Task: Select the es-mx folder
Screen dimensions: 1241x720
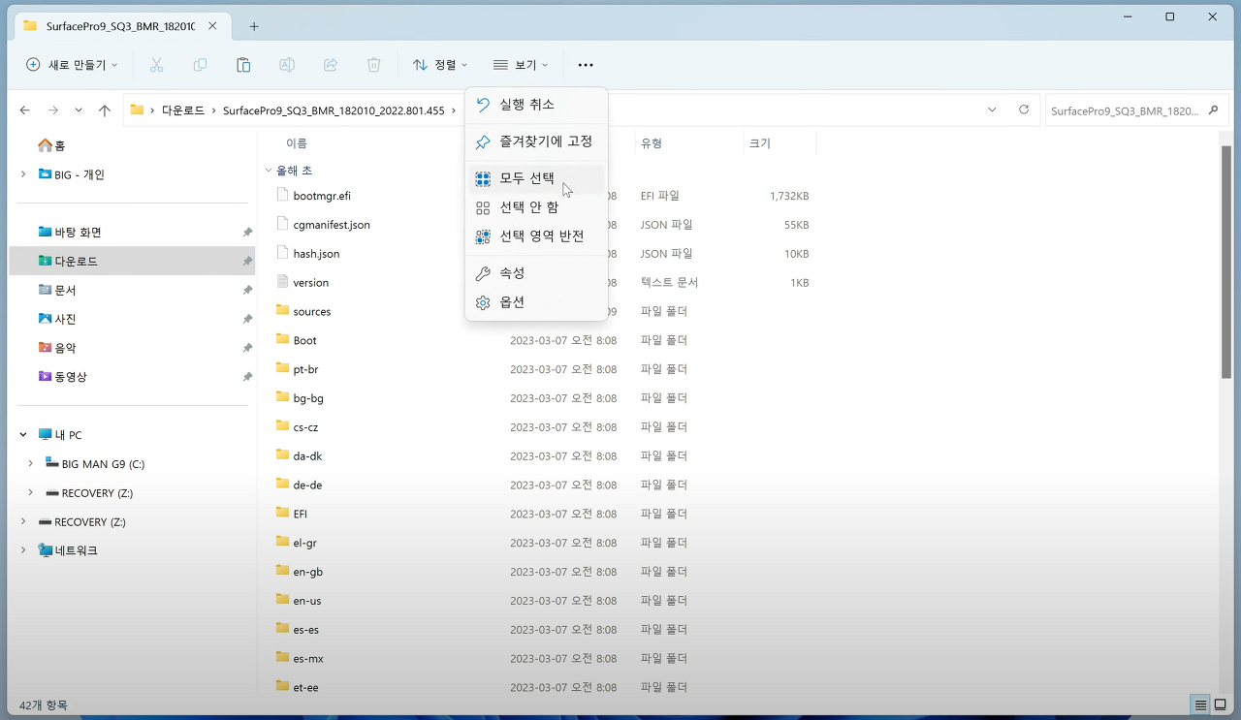Action: coord(308,659)
